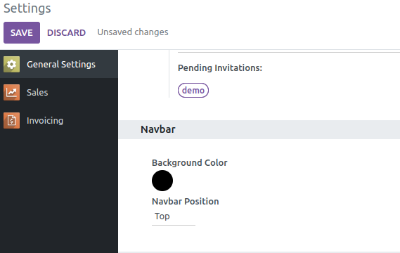The height and width of the screenshot is (253, 400).
Task: Open the General Settings tab label
Action: point(61,64)
